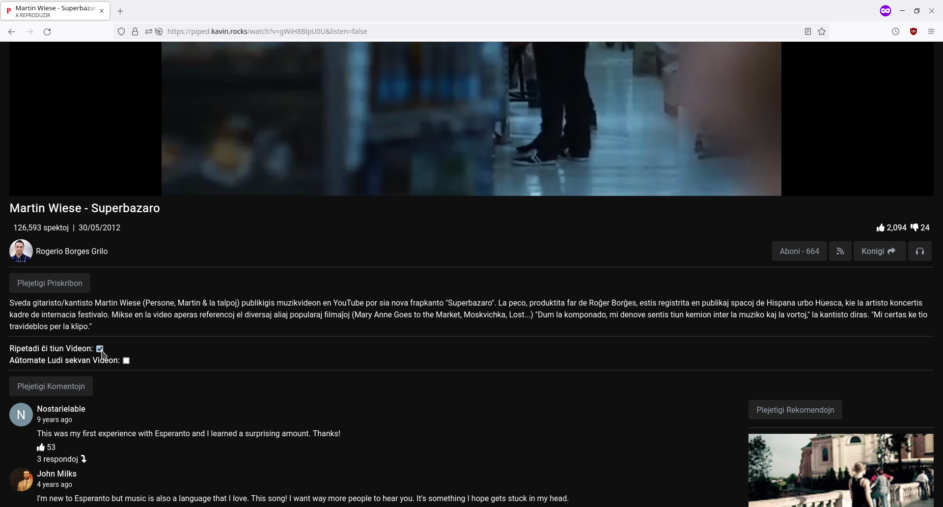Open the site permissions icon in address bar

148,31
